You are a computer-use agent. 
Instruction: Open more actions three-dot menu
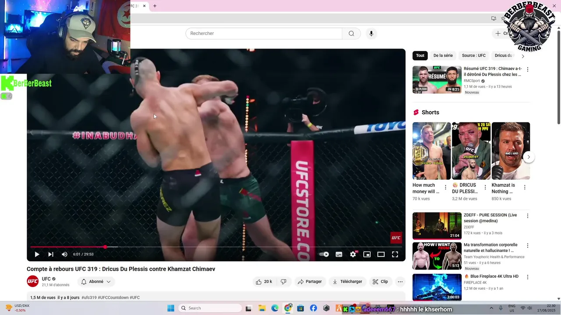400,282
